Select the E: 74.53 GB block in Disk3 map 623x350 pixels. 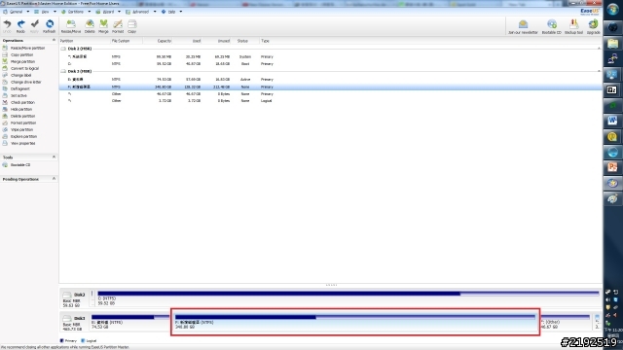point(130,322)
